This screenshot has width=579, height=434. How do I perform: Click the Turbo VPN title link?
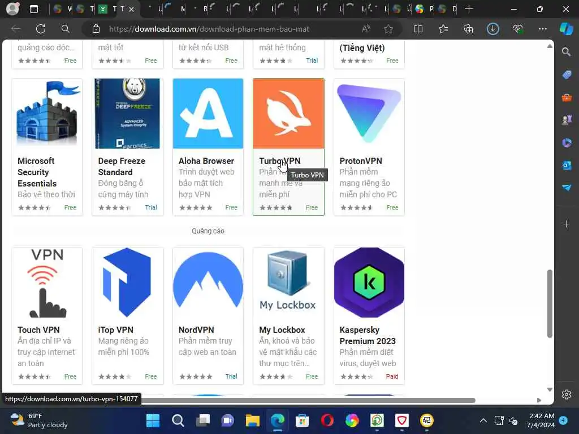click(x=280, y=161)
